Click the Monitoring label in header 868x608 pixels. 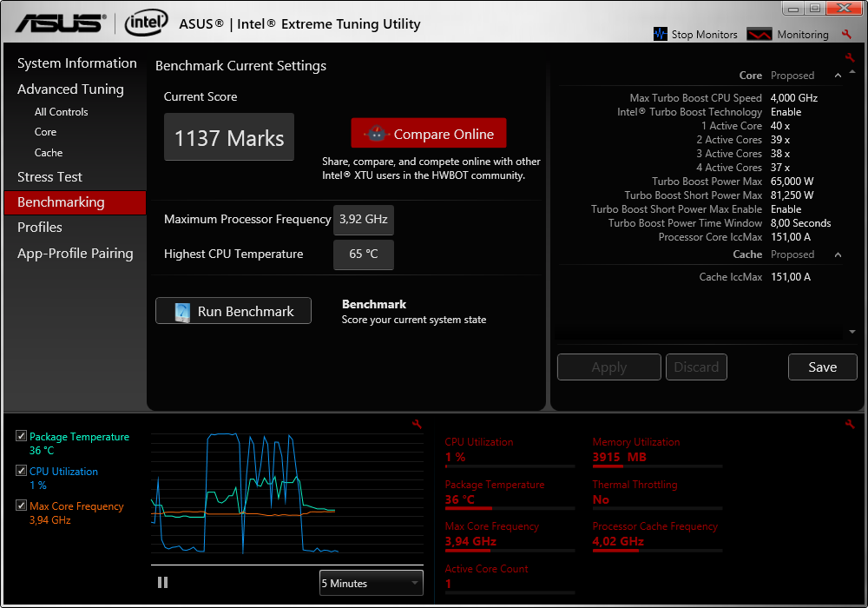[x=803, y=35]
